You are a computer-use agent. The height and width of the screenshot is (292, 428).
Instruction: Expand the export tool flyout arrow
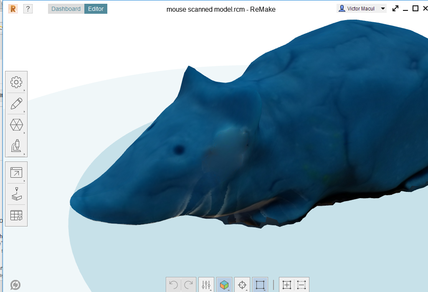pos(24,181)
